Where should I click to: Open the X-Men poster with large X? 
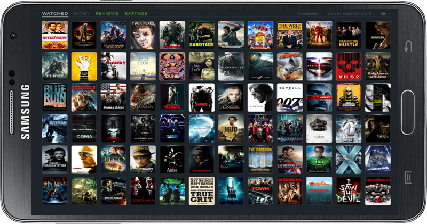click(x=349, y=160)
